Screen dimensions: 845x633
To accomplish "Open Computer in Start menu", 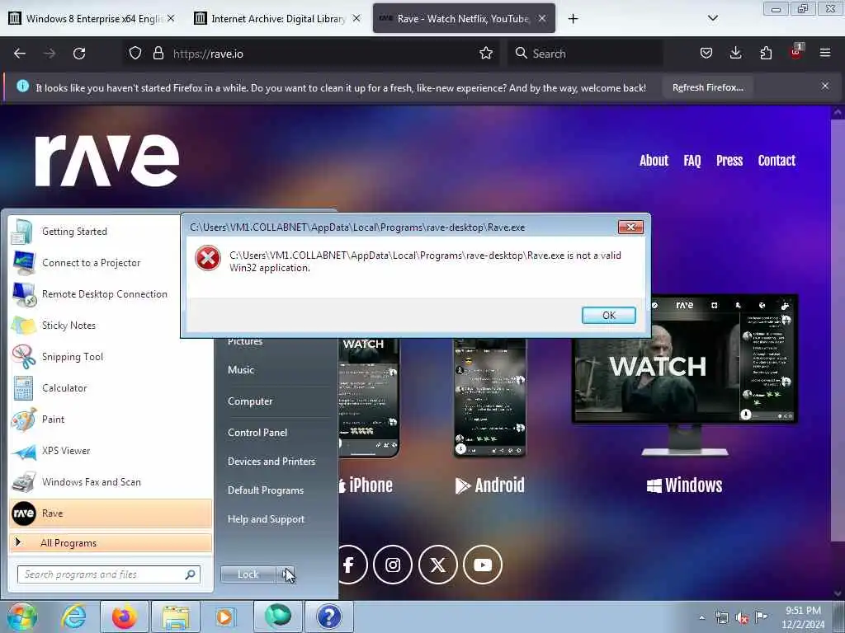I will coord(250,401).
